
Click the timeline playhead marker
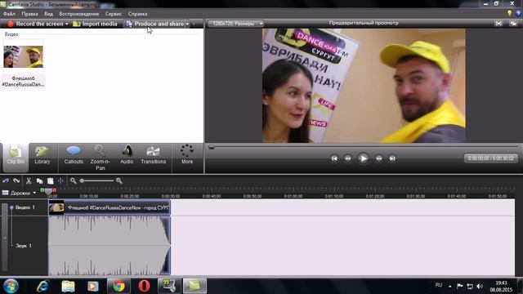tap(48, 191)
